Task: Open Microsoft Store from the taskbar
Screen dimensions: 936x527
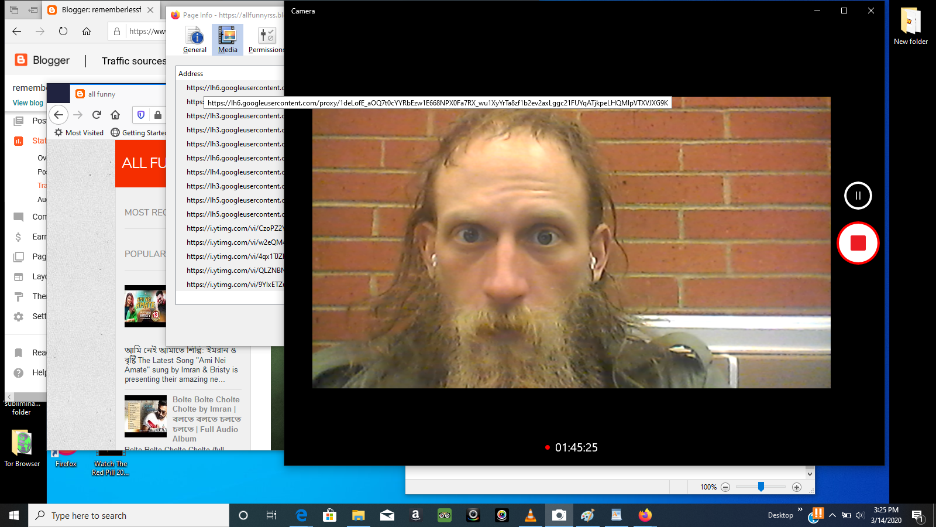Action: [x=330, y=515]
